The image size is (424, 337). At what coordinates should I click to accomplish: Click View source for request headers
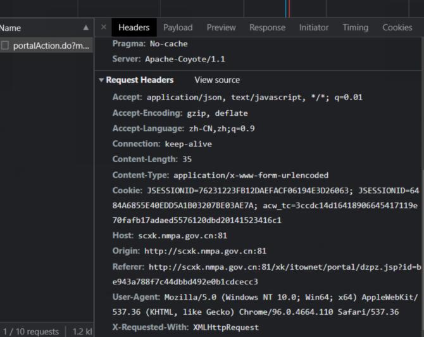tap(217, 80)
